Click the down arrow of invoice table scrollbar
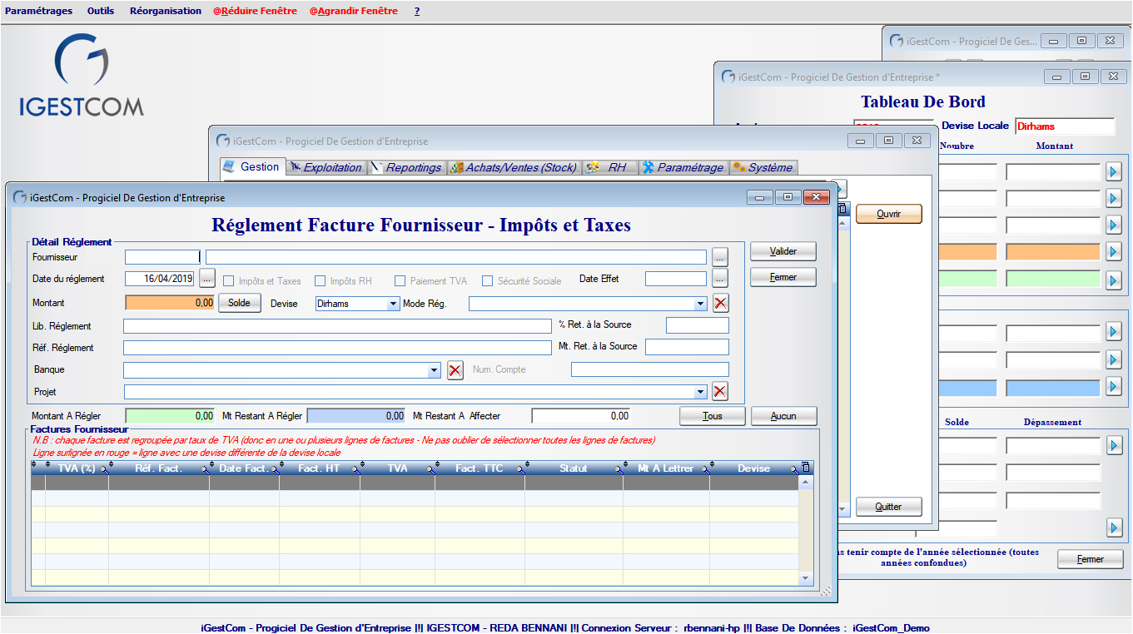 pos(805,578)
